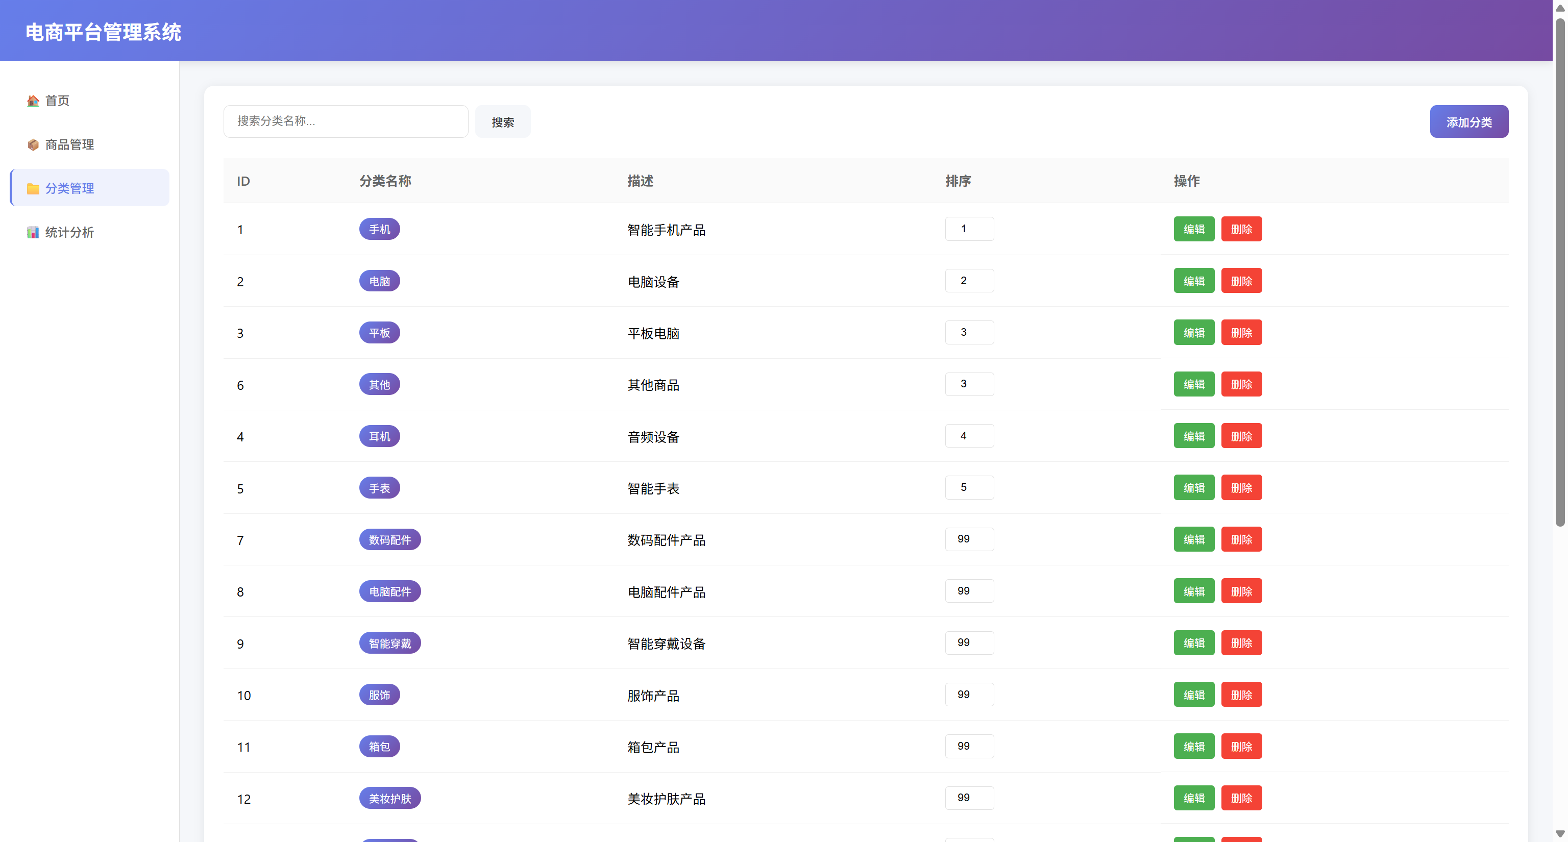Click the 描述 column header
The height and width of the screenshot is (842, 1568).
click(x=641, y=181)
